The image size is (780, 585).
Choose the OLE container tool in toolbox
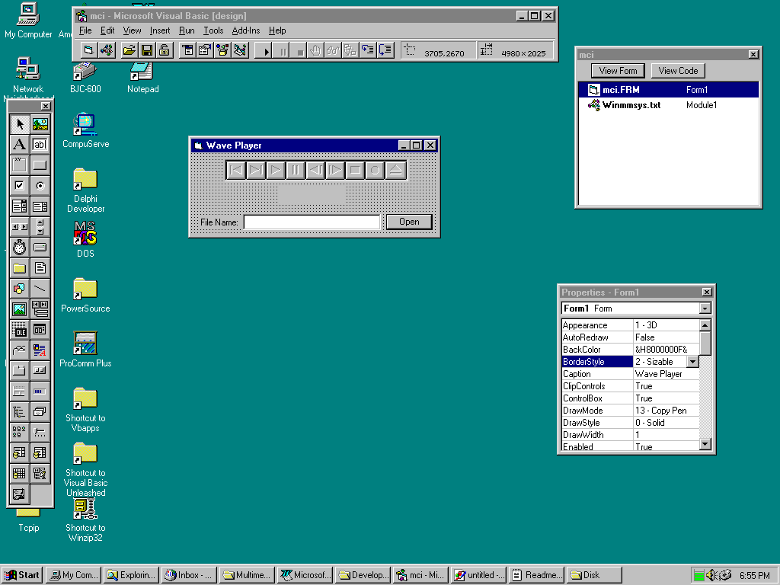(20, 330)
